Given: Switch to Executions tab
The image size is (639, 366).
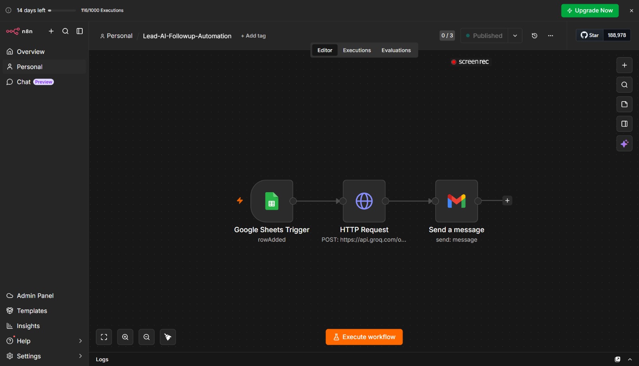Looking at the screenshot, I should coord(357,50).
